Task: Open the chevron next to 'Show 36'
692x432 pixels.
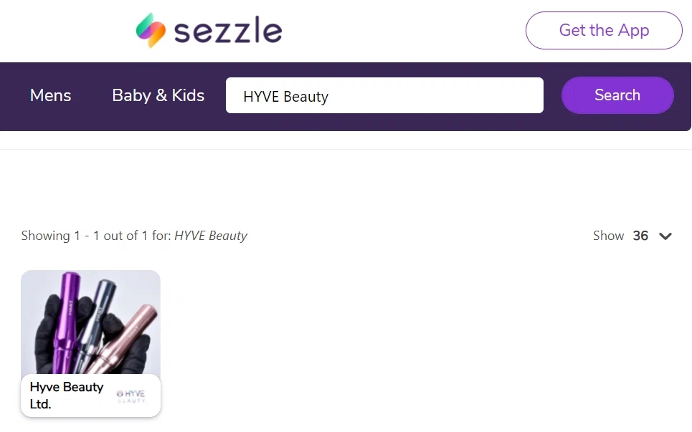Action: pyautogui.click(x=665, y=236)
